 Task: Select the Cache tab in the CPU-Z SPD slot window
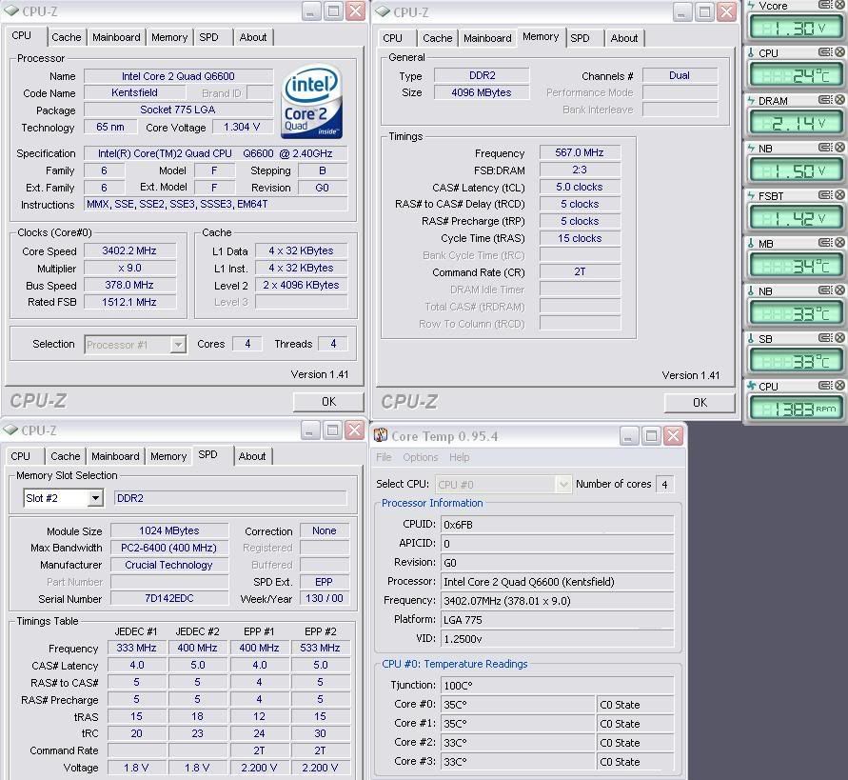click(66, 456)
